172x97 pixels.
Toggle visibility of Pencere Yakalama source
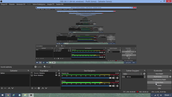coord(56,73)
